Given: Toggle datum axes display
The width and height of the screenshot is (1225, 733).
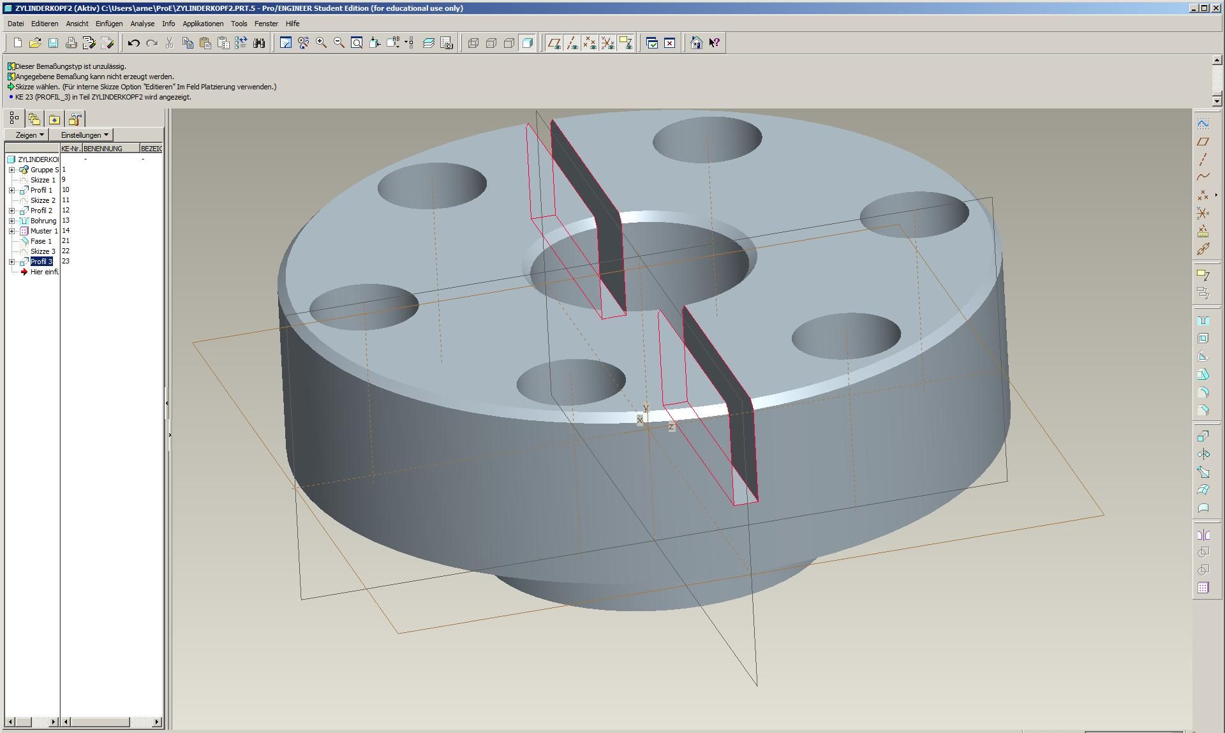Looking at the screenshot, I should tap(572, 43).
